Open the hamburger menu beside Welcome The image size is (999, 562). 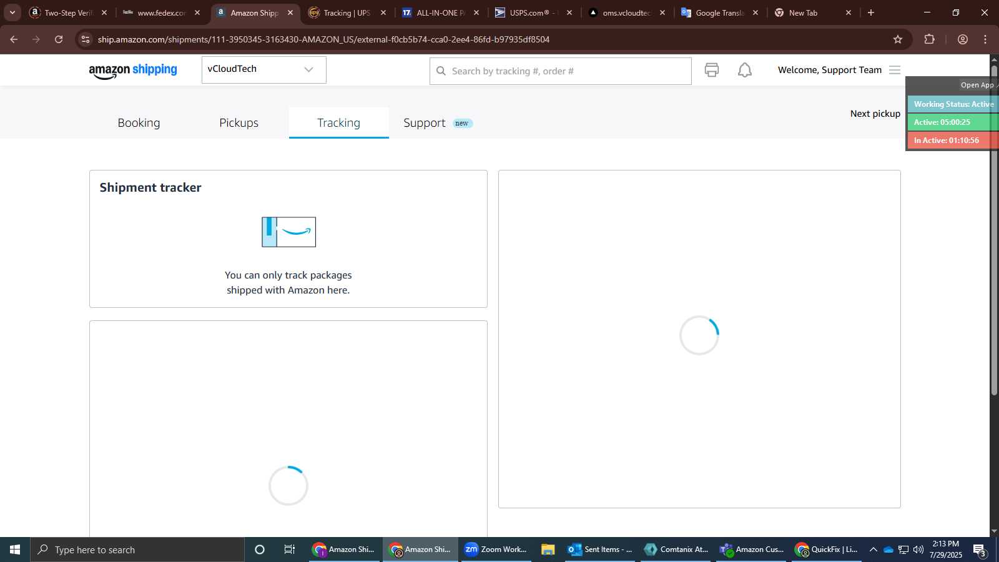[x=895, y=70]
